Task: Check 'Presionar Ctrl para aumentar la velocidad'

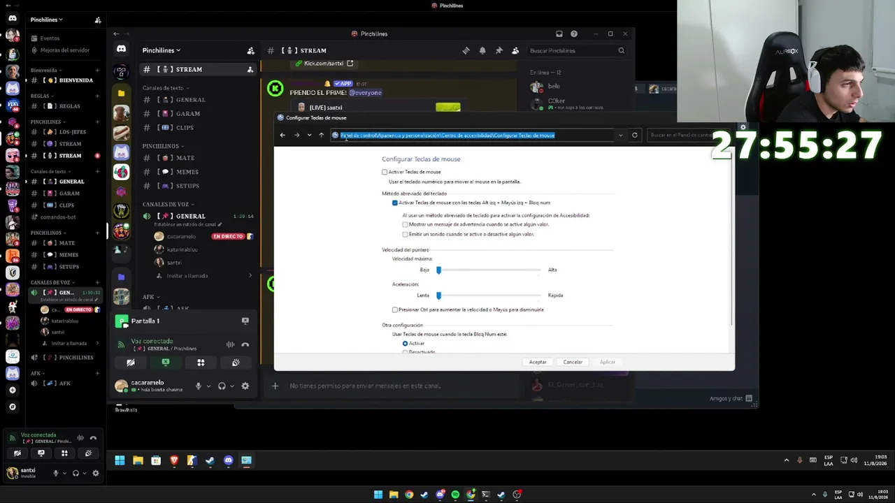Action: [x=395, y=309]
